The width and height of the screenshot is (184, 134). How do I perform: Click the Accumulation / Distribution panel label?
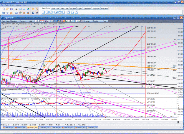11,90
